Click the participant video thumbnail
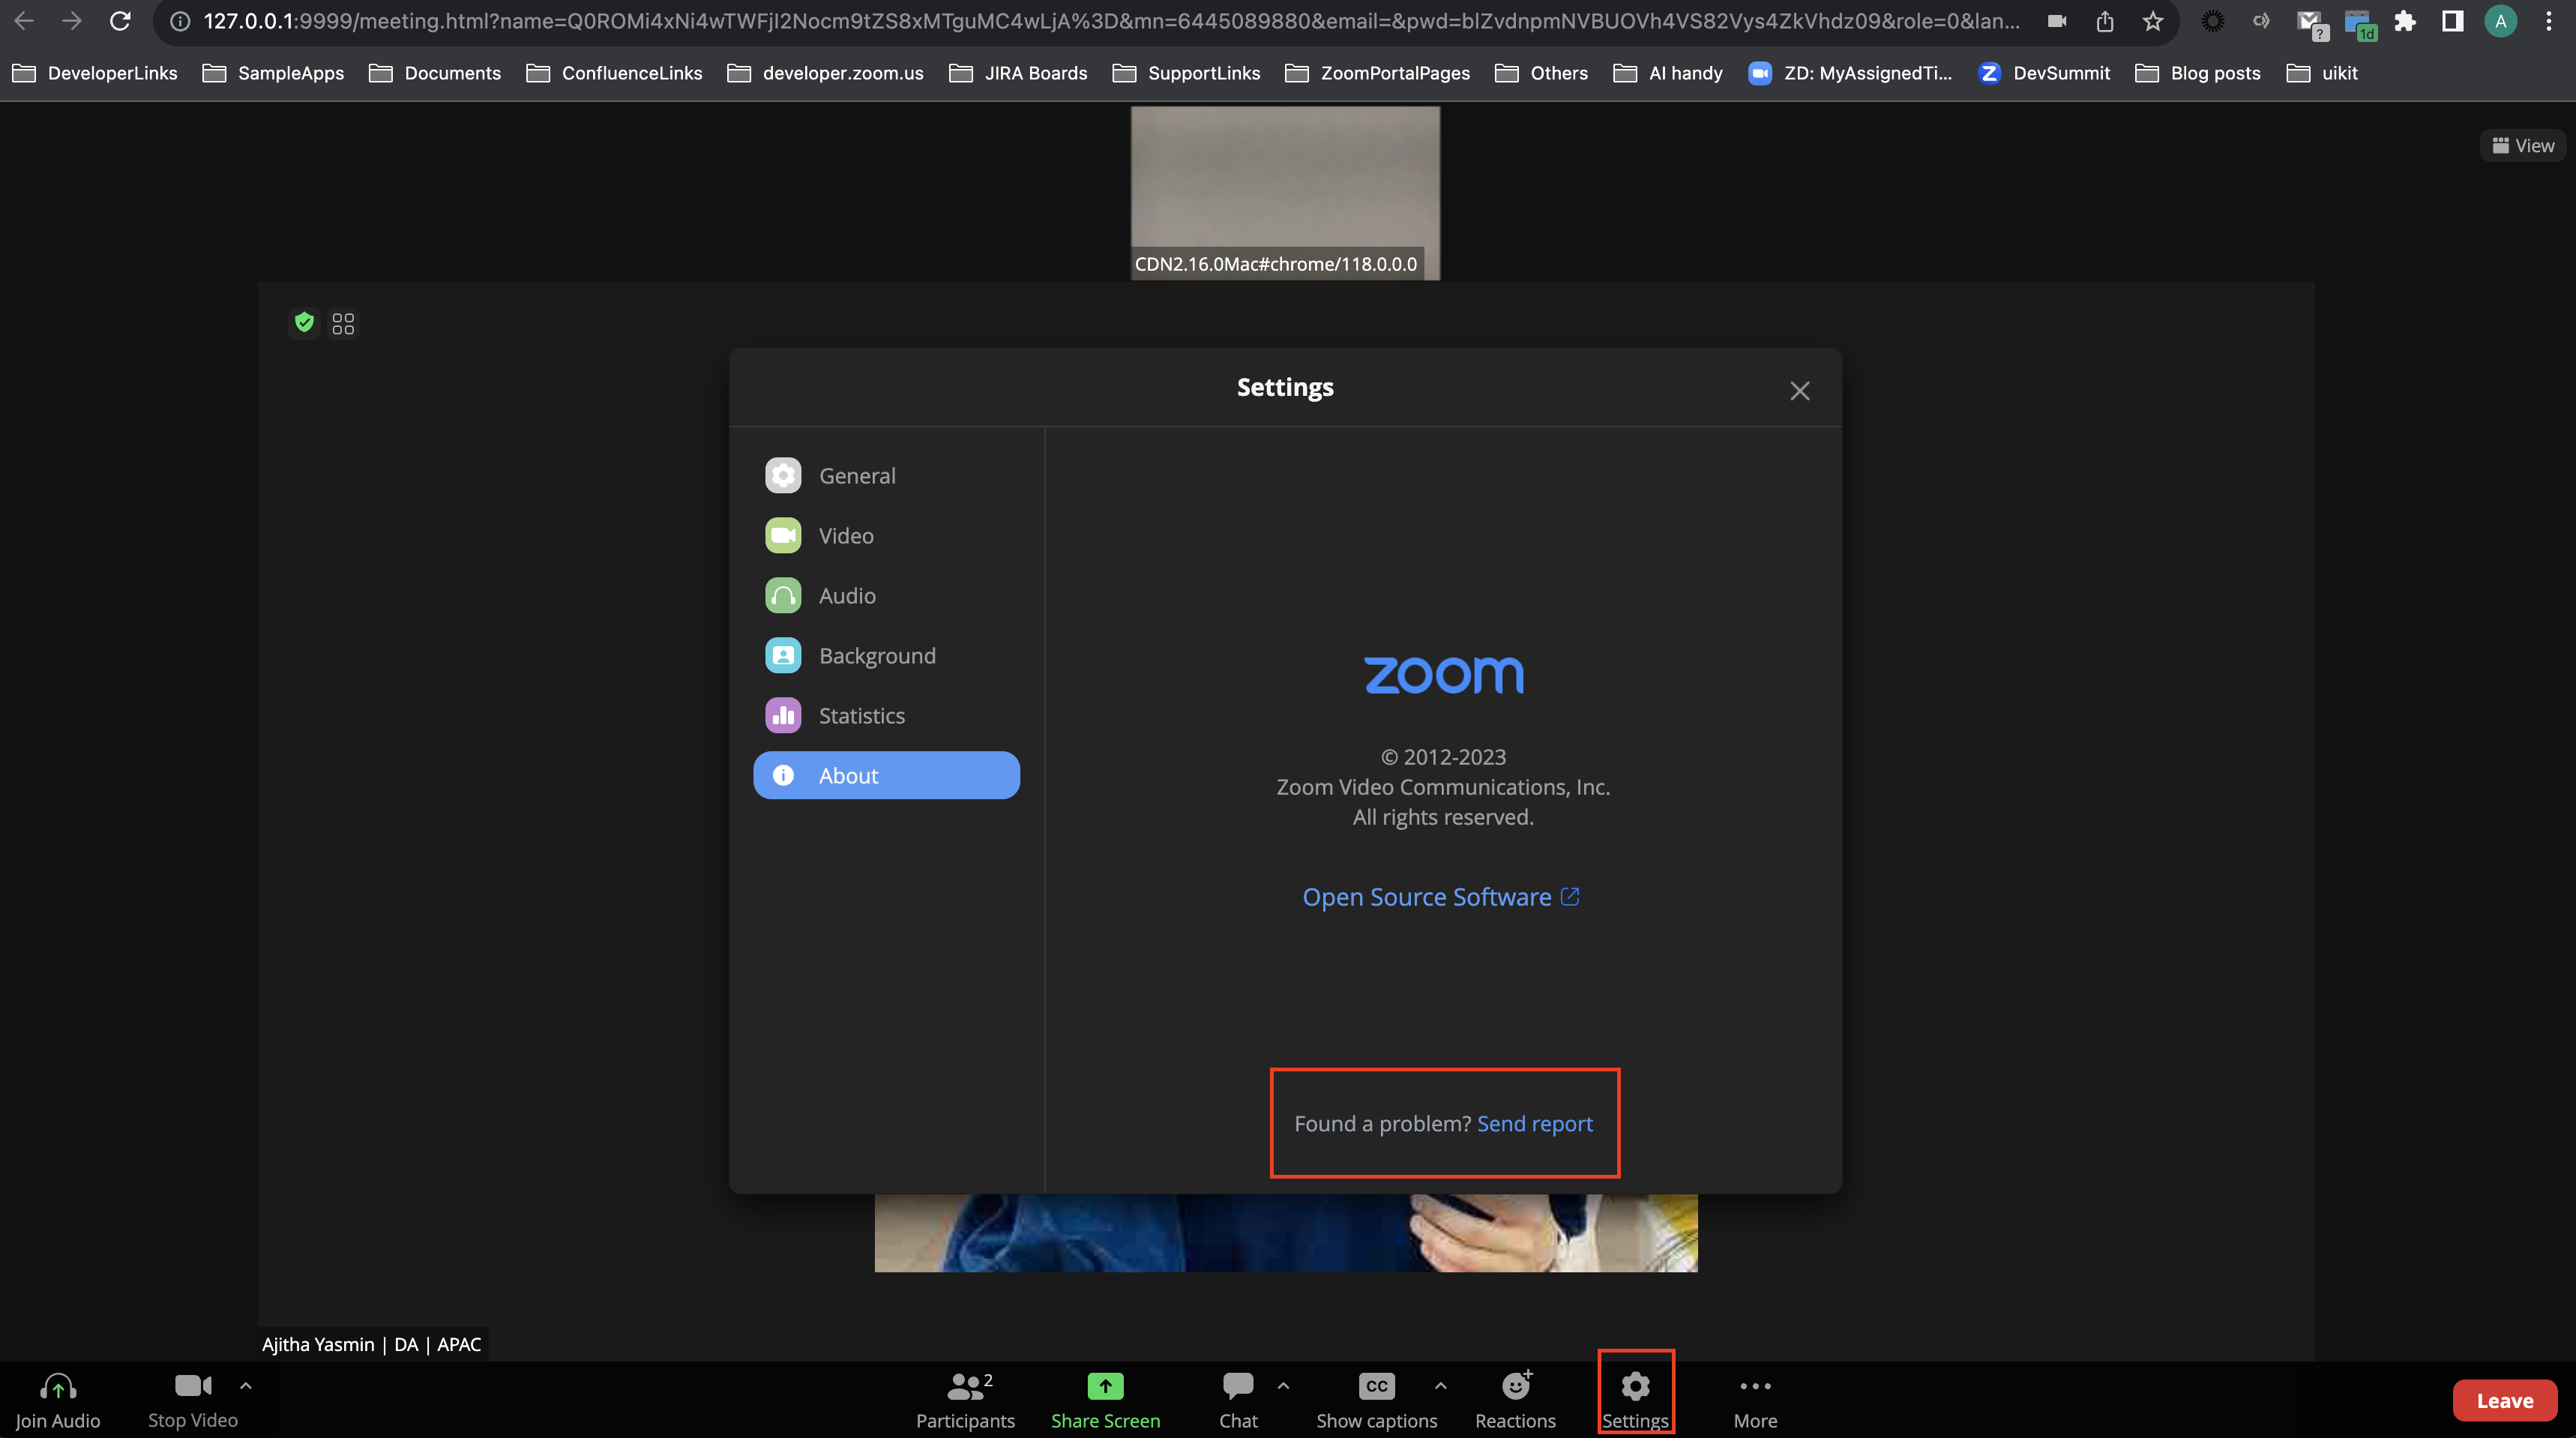Viewport: 2576px width, 1438px height. (x=1285, y=193)
